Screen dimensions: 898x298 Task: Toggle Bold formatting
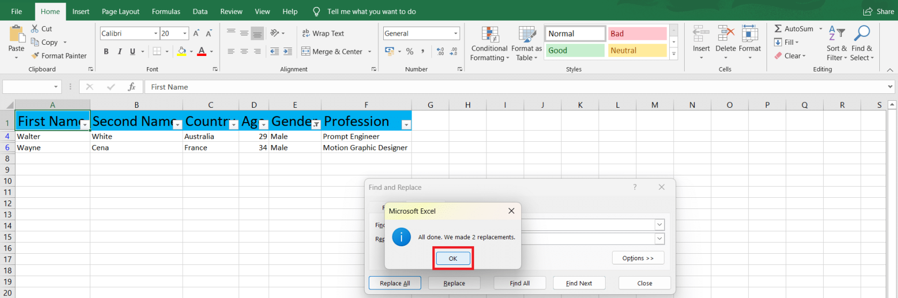[x=106, y=51]
